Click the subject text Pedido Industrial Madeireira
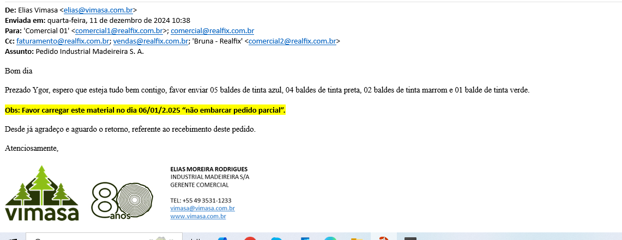Image resolution: width=622 pixels, height=240 pixels. [x=89, y=52]
